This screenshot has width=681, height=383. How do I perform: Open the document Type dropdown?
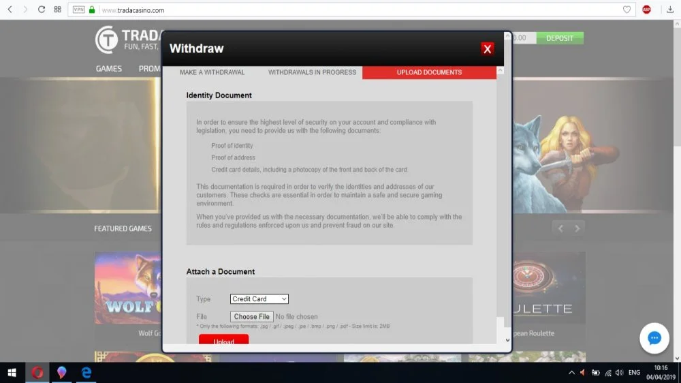coord(259,299)
